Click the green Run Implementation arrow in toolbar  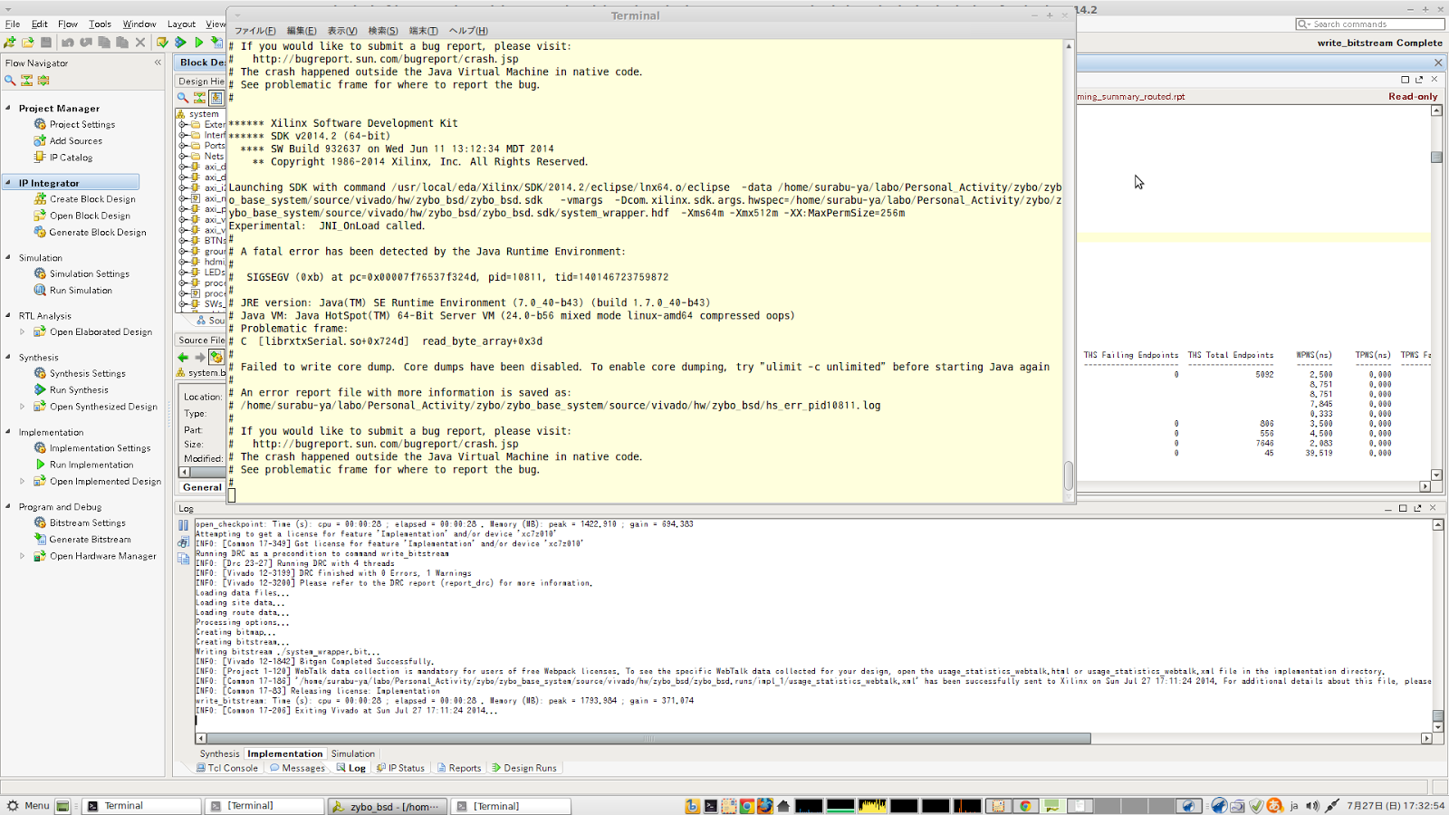coord(198,43)
